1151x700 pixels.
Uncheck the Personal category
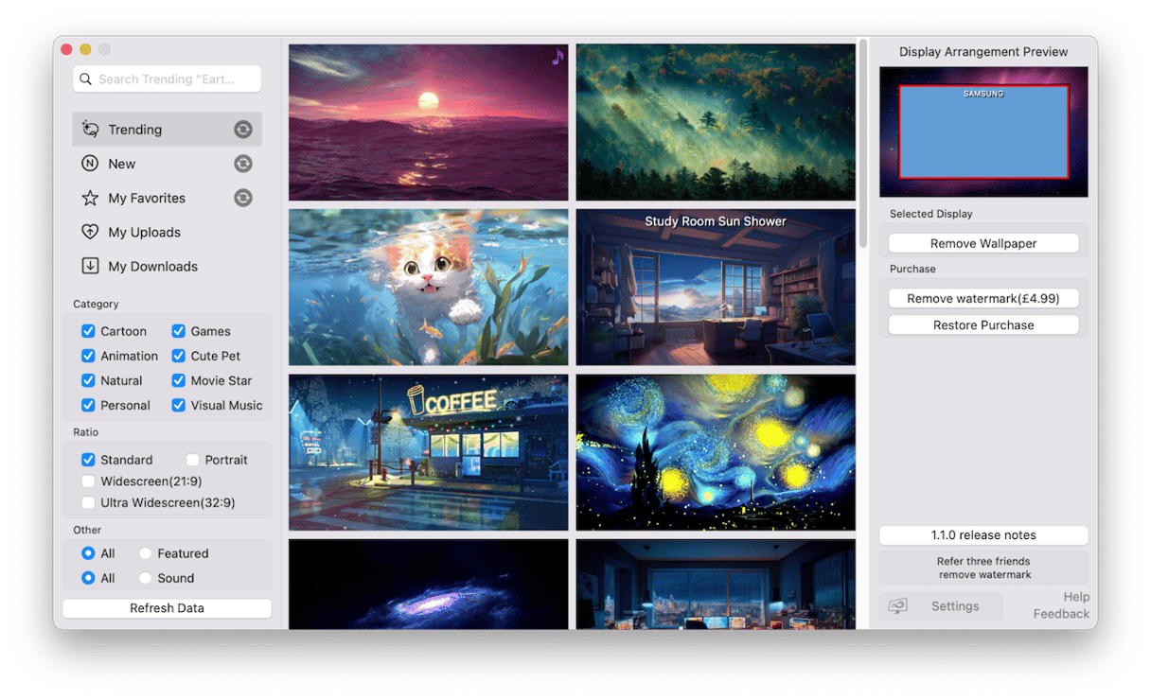88,405
